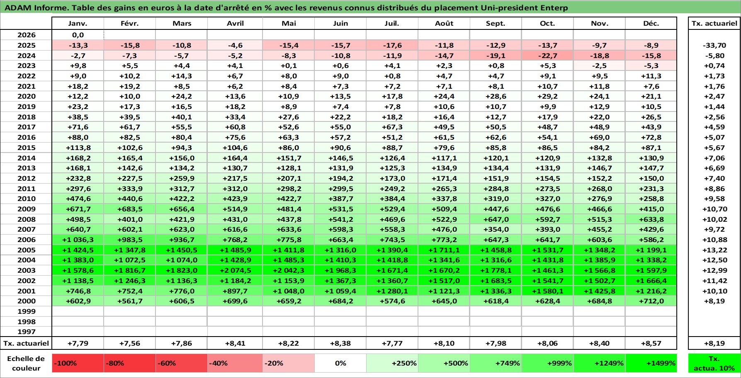741x378 pixels.
Task: Click the +500% green legend swatch
Action: pyautogui.click(x=444, y=363)
